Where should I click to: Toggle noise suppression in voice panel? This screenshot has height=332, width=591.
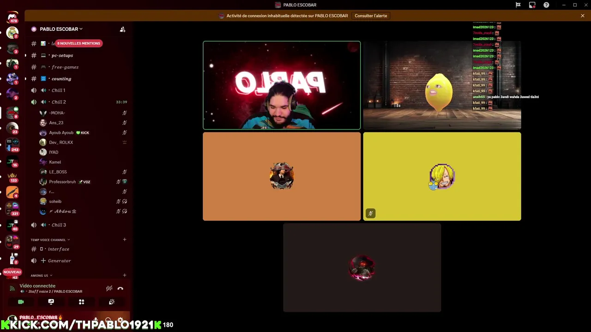(x=109, y=289)
